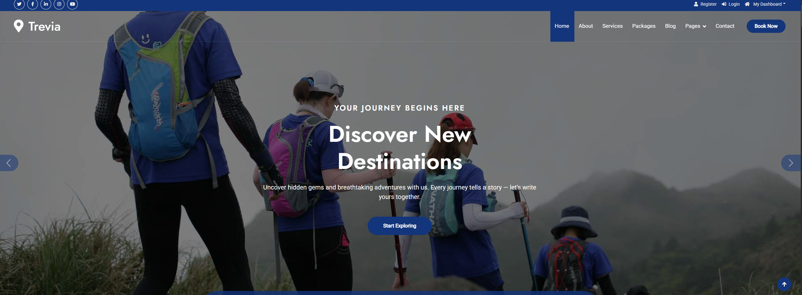Click the scroll-to-top arrow button

[784, 284]
